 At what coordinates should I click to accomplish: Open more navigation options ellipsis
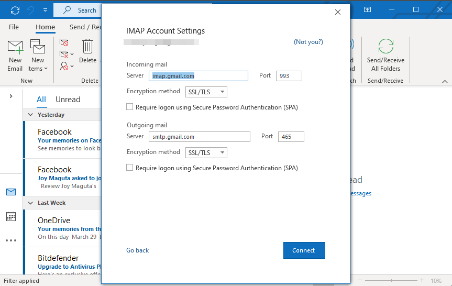point(11,240)
